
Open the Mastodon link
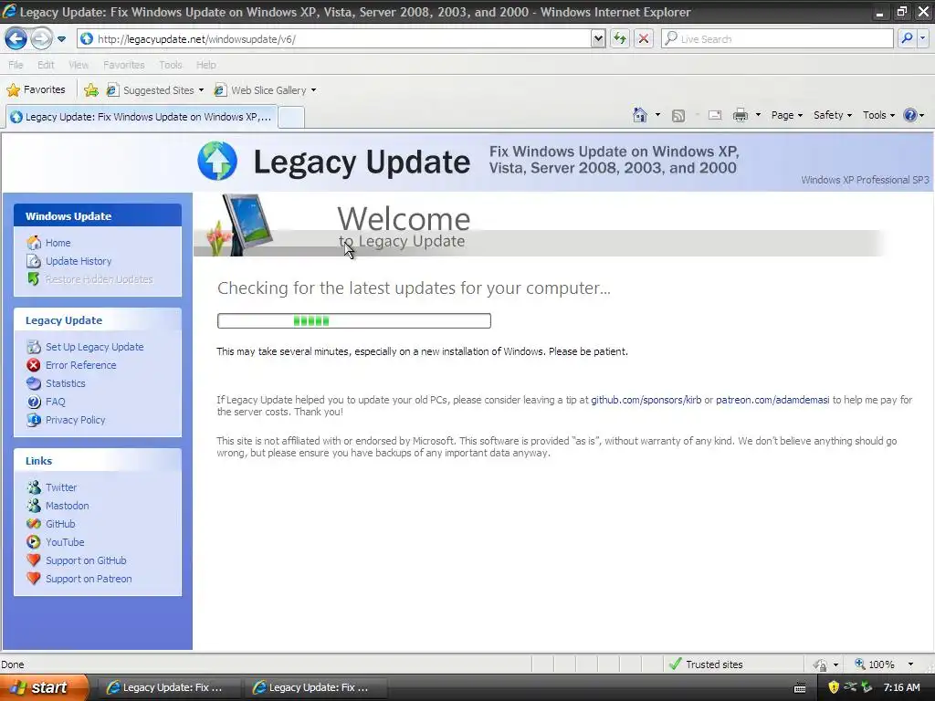tap(67, 506)
